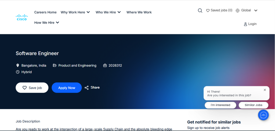
Task: Open the blue chatbot bubble icon
Action: 263,115
